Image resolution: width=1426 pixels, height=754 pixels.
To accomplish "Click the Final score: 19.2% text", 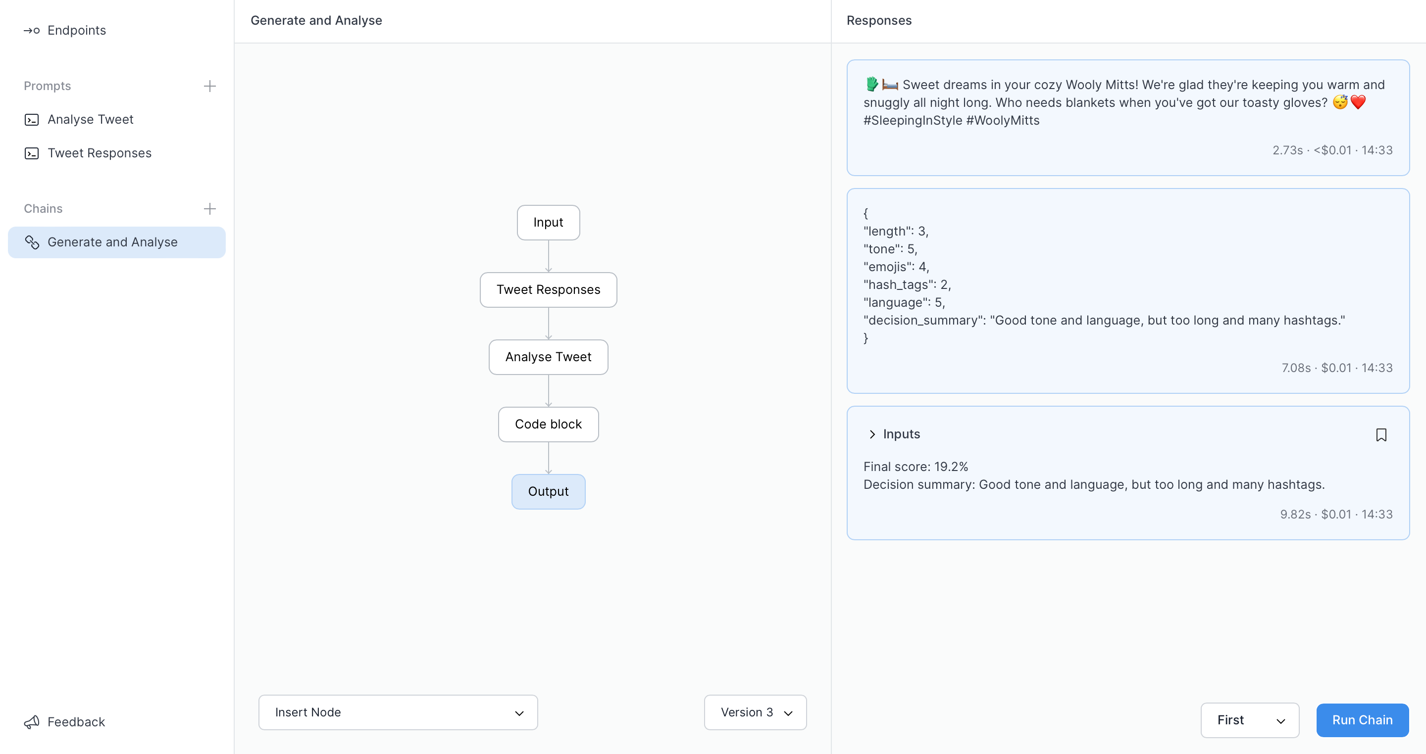I will (x=916, y=467).
